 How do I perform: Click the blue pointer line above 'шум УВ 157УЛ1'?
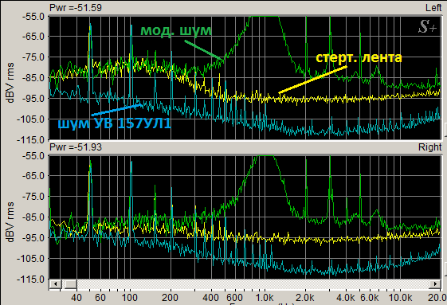click(x=116, y=110)
